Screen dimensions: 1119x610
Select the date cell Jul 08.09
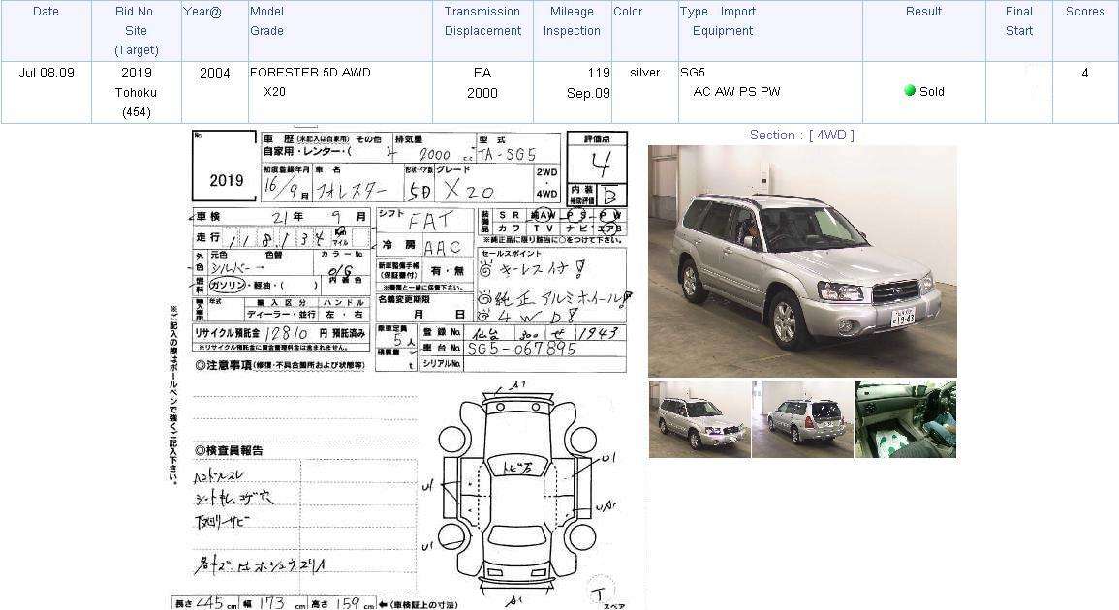[x=47, y=73]
